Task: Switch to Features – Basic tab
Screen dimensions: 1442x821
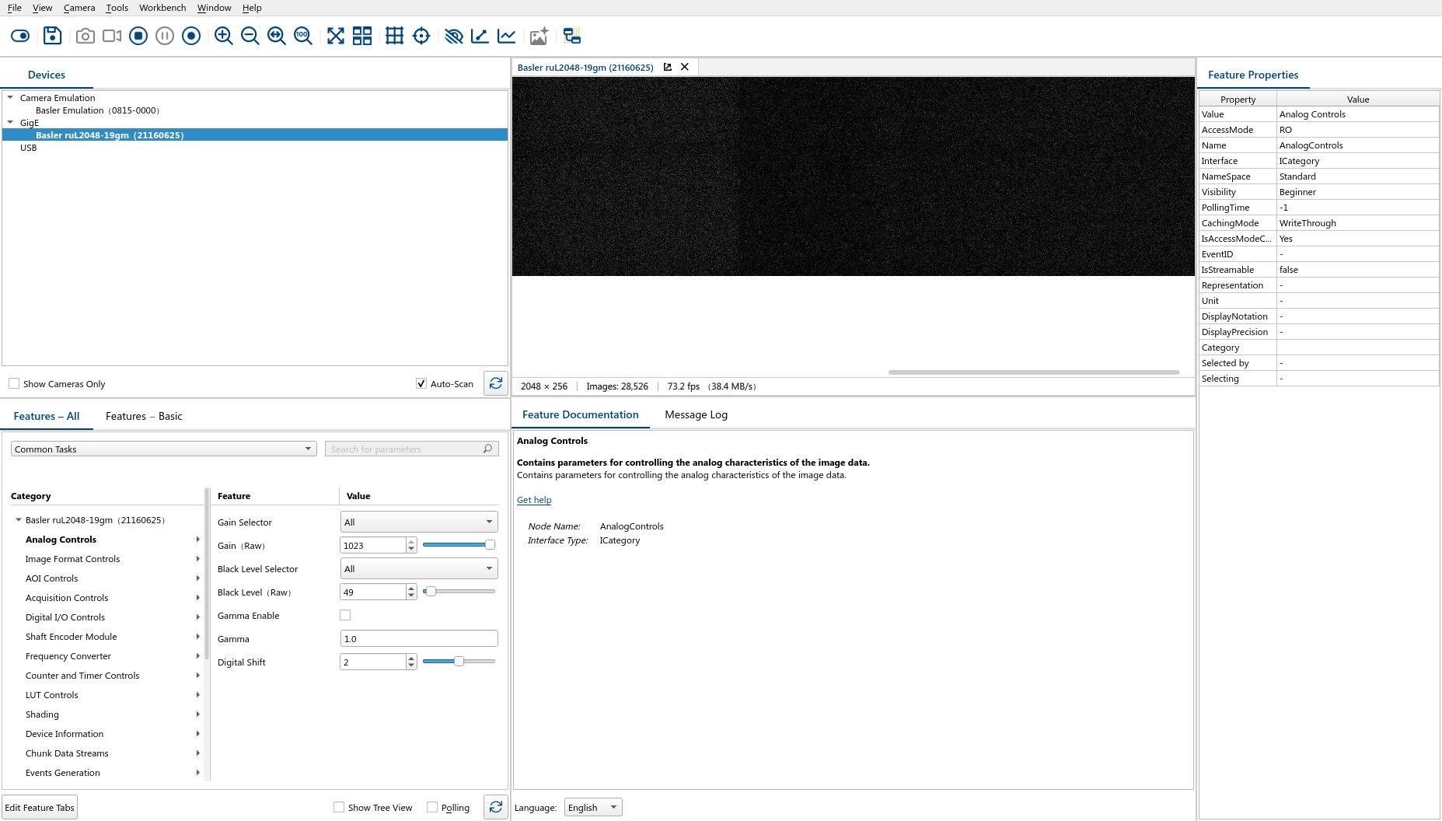Action: [144, 416]
